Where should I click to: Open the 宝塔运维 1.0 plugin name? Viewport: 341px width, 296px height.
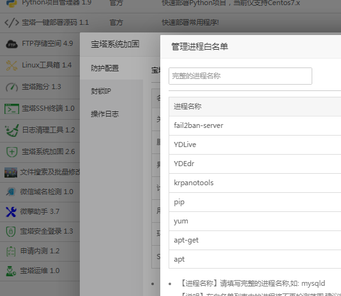40,271
